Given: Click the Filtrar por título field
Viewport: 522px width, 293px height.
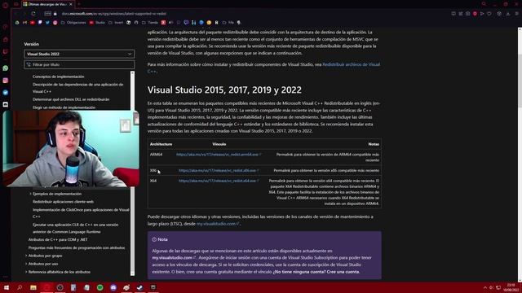Looking at the screenshot, I should (x=79, y=64).
